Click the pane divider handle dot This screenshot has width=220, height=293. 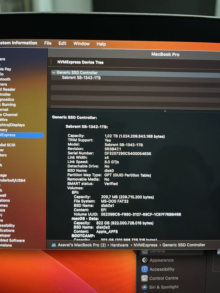pyautogui.click(x=165, y=111)
